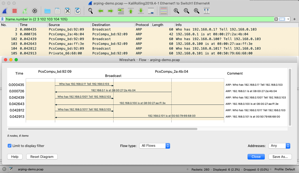The height and width of the screenshot is (173, 299).
Task: Sort by the Source column header
Action: [x=54, y=25]
